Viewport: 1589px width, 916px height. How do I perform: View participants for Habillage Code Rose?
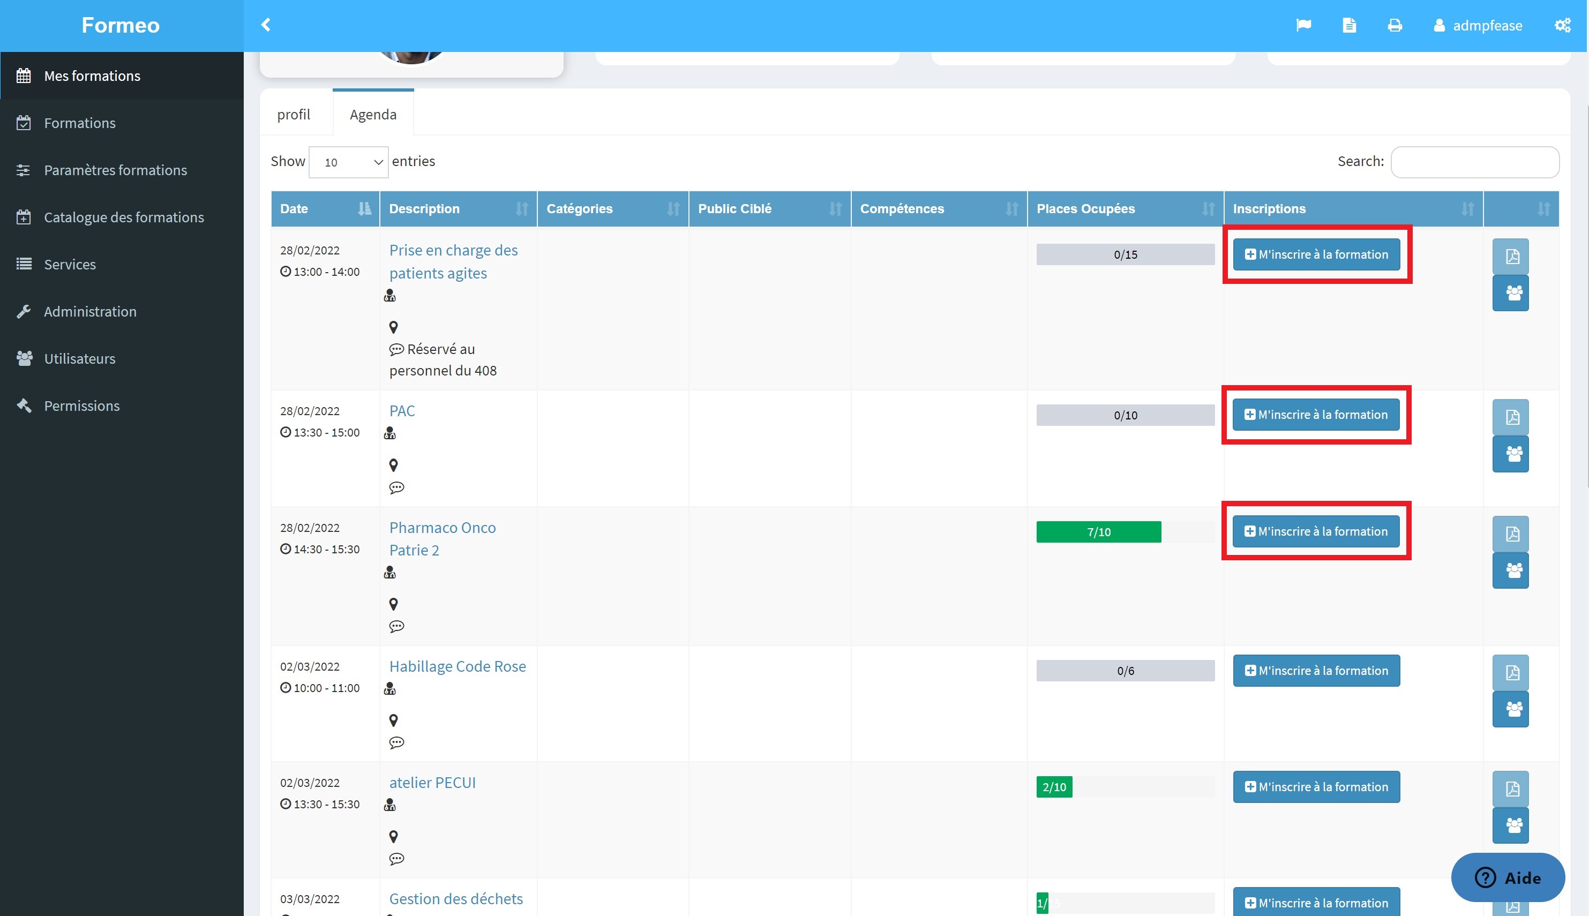tap(1510, 709)
